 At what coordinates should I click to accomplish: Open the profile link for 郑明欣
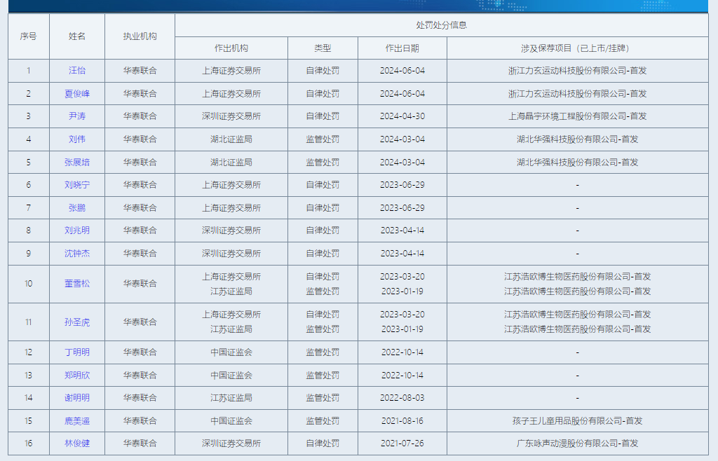click(77, 375)
